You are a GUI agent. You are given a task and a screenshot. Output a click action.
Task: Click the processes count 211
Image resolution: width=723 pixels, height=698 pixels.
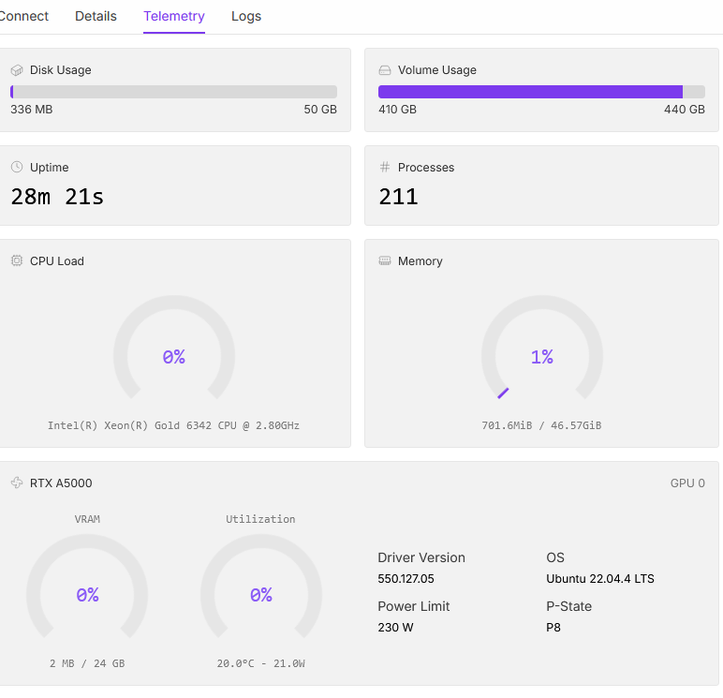click(398, 197)
